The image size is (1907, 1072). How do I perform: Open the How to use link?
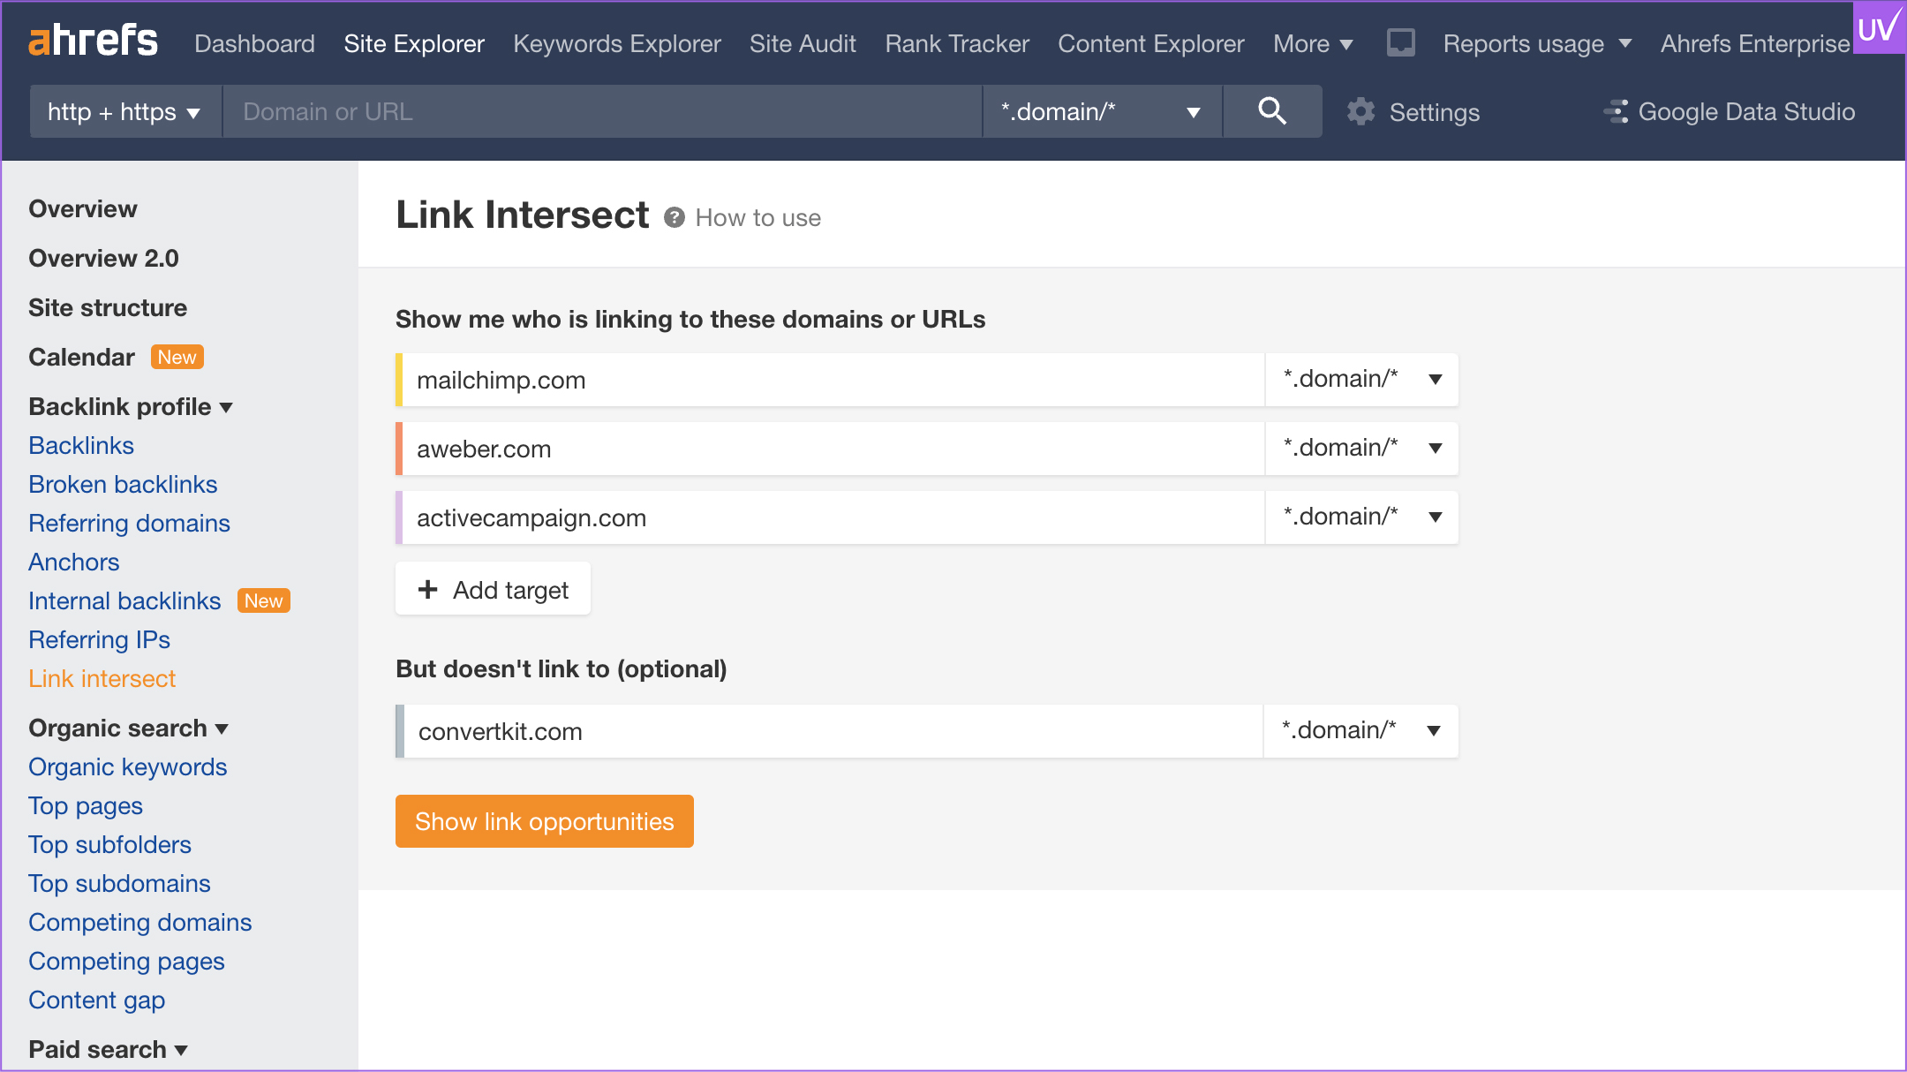pyautogui.click(x=758, y=217)
